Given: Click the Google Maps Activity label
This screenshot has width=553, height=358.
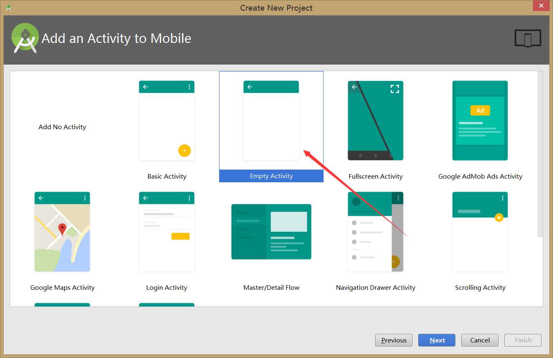Looking at the screenshot, I should tap(62, 288).
